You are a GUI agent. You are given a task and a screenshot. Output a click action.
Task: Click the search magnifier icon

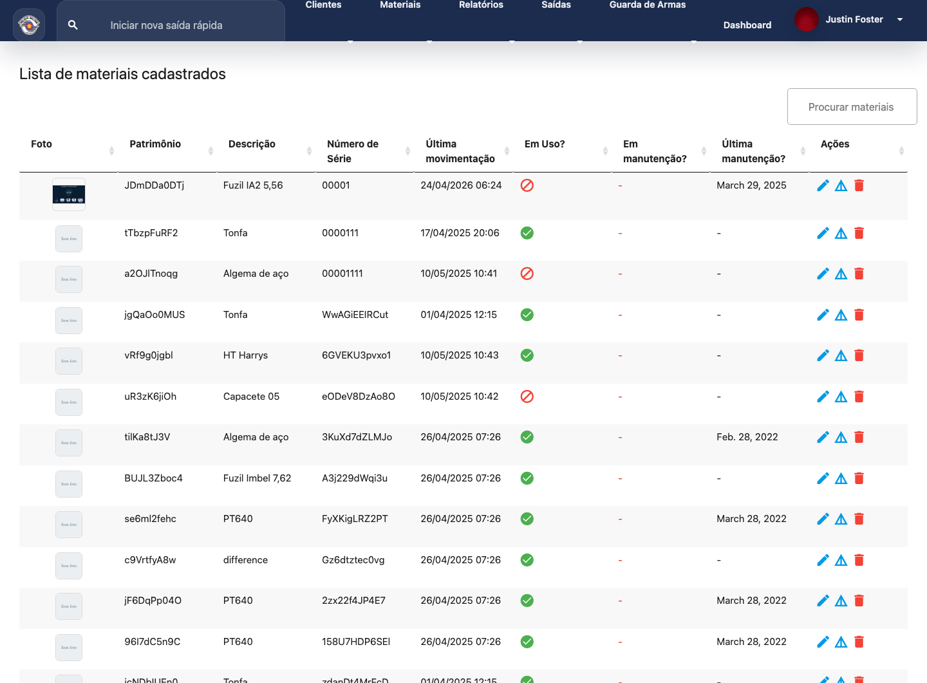73,25
